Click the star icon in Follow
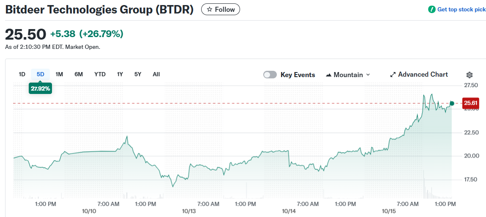The image size is (486, 217). (x=209, y=9)
